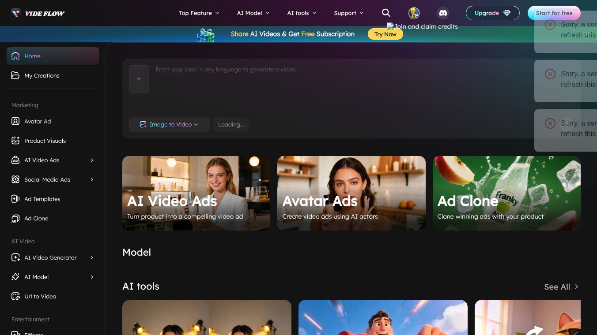Click the AI Video Ads sidebar icon
The image size is (597, 335).
[x=15, y=160]
